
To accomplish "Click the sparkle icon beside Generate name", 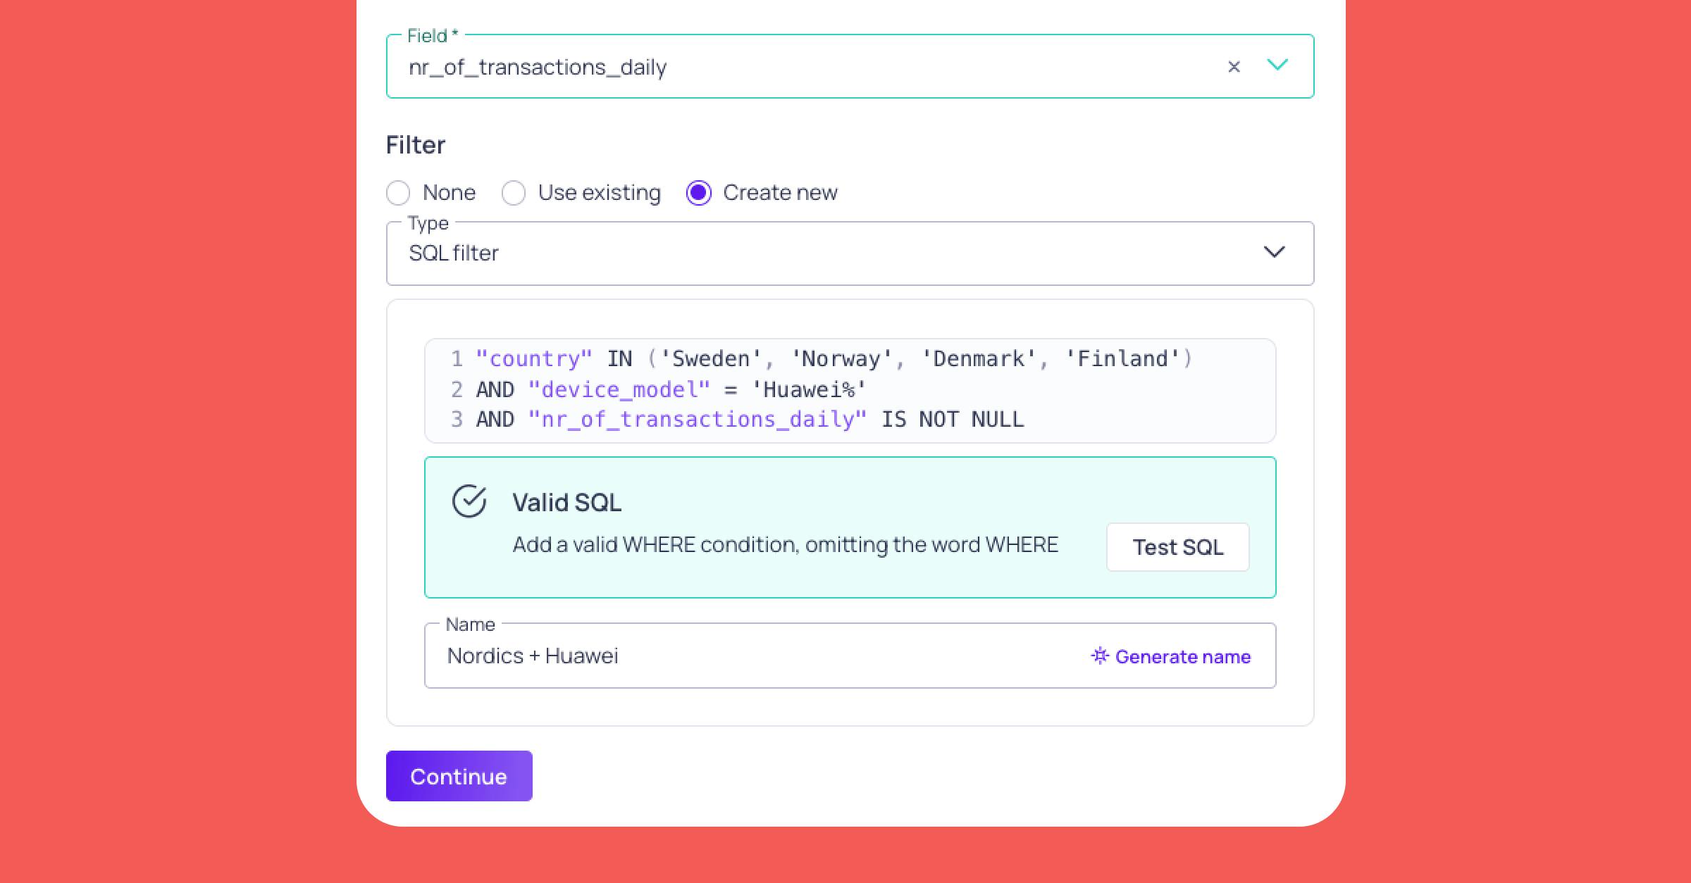I will click(x=1099, y=656).
